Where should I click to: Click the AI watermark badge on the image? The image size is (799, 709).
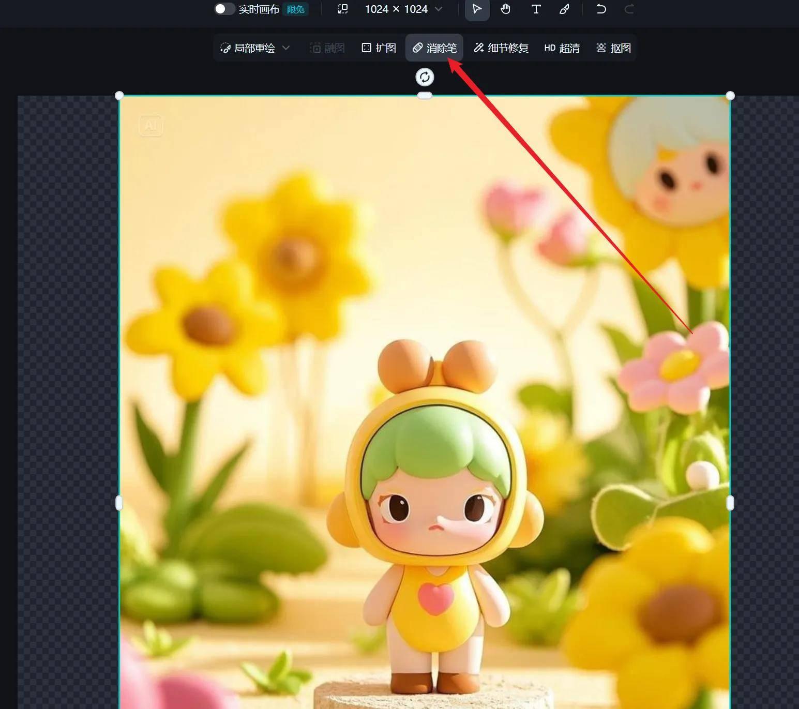(150, 126)
